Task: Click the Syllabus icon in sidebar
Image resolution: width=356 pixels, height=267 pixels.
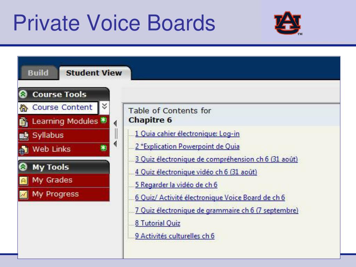Action: [x=24, y=136]
